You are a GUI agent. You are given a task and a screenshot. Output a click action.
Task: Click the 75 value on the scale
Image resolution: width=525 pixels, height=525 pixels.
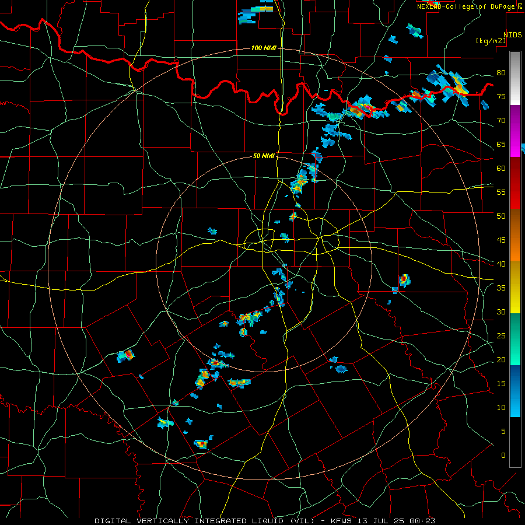pyautogui.click(x=501, y=96)
